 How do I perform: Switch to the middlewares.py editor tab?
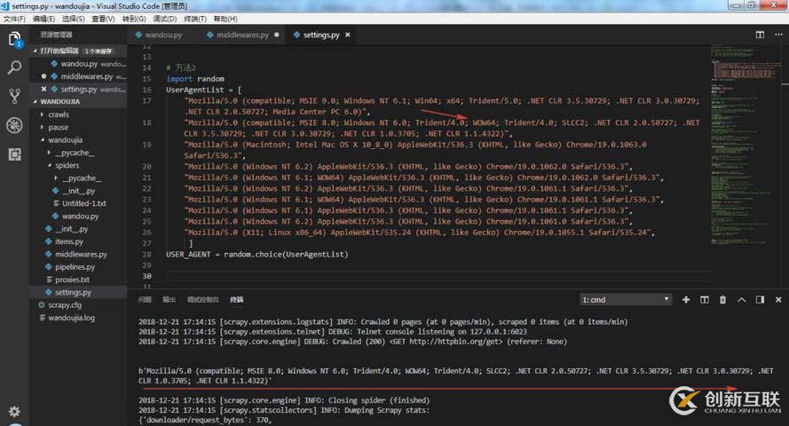click(242, 35)
